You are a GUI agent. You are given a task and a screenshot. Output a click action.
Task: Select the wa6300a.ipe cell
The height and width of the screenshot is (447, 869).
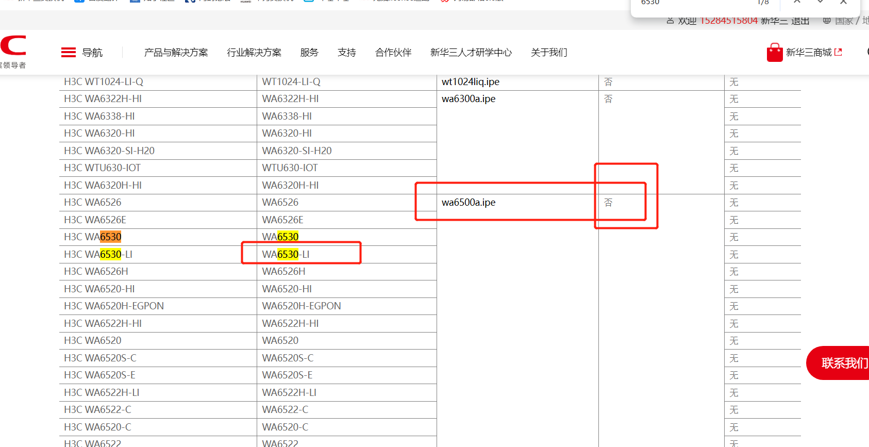click(x=469, y=99)
